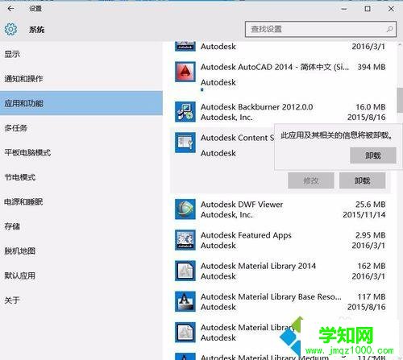Screen dimensions: 403x360
Task: Click 卸载 button beside 修改
Action: click(362, 180)
